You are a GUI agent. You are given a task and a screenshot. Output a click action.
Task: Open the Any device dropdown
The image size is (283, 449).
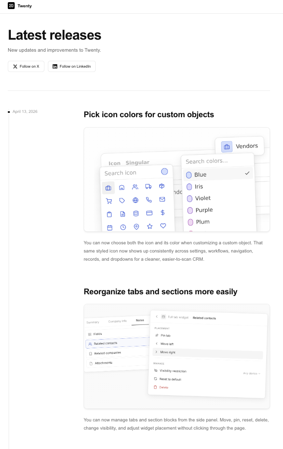252,374
